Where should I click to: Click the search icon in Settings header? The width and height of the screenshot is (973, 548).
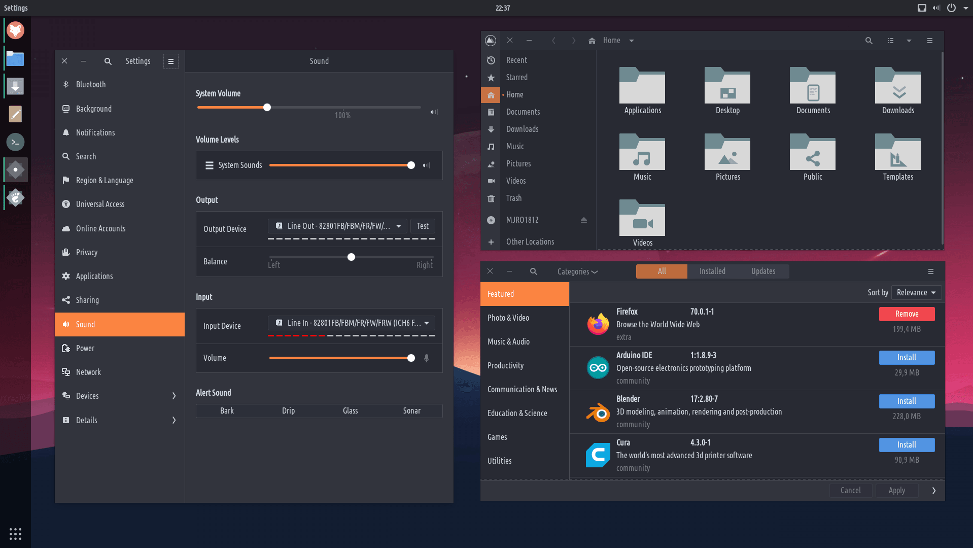pyautogui.click(x=108, y=61)
